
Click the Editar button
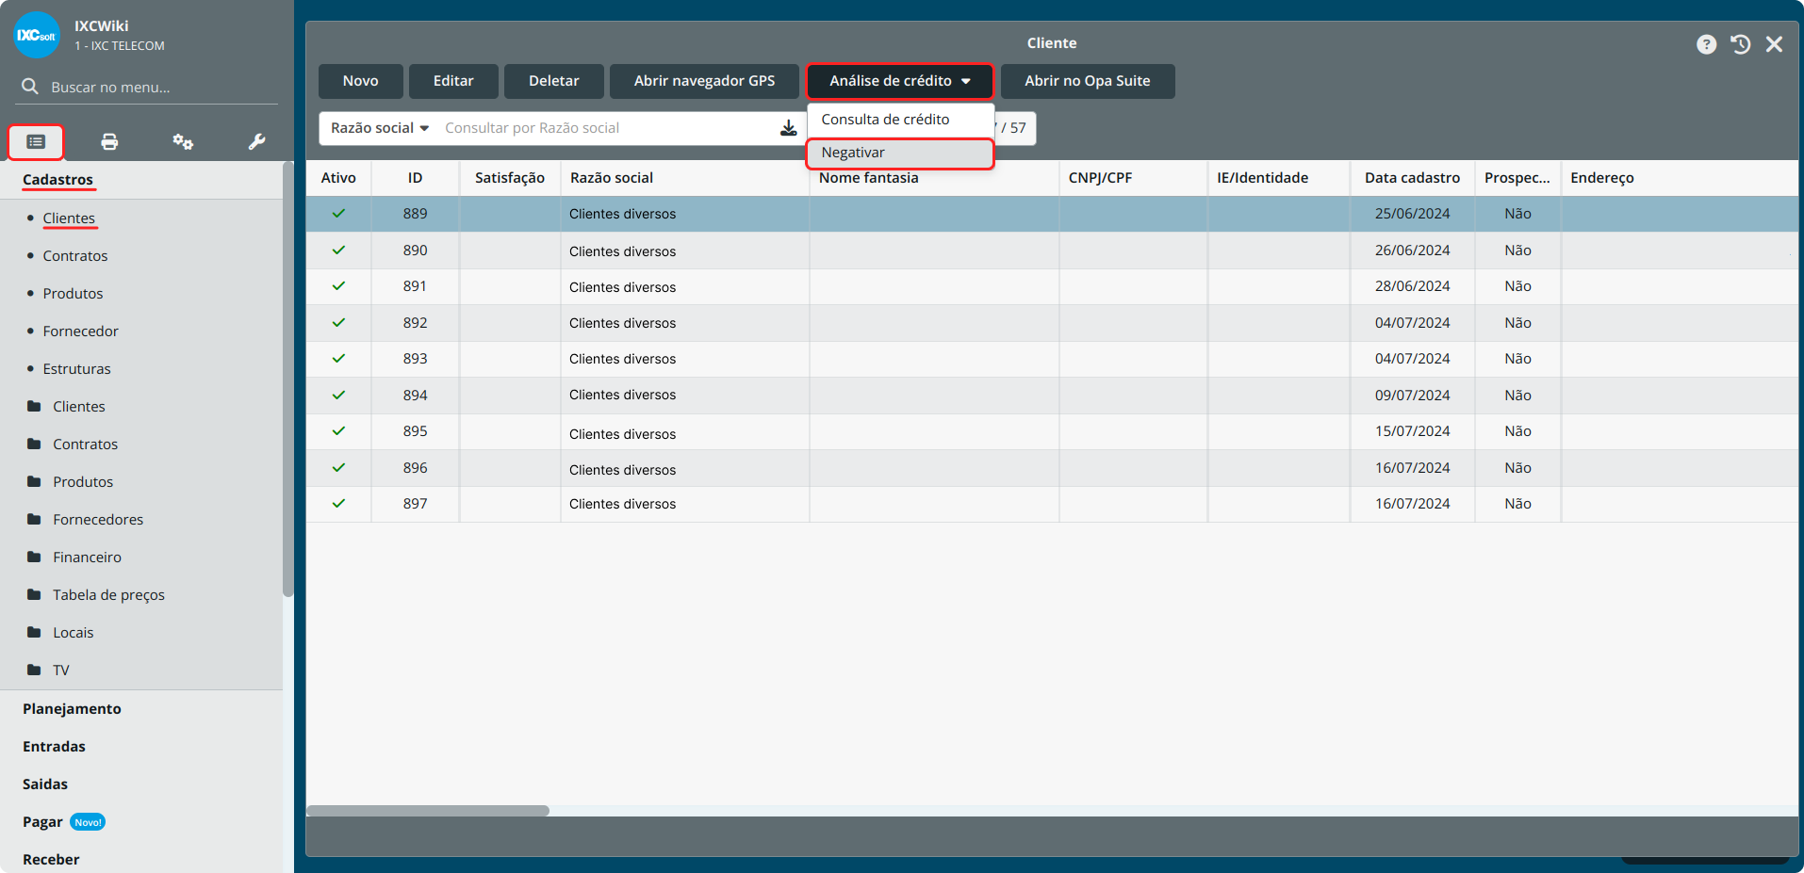(x=453, y=81)
